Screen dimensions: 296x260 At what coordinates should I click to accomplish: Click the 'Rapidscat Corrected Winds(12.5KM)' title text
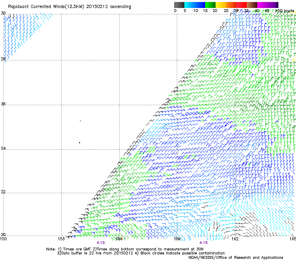(46, 7)
